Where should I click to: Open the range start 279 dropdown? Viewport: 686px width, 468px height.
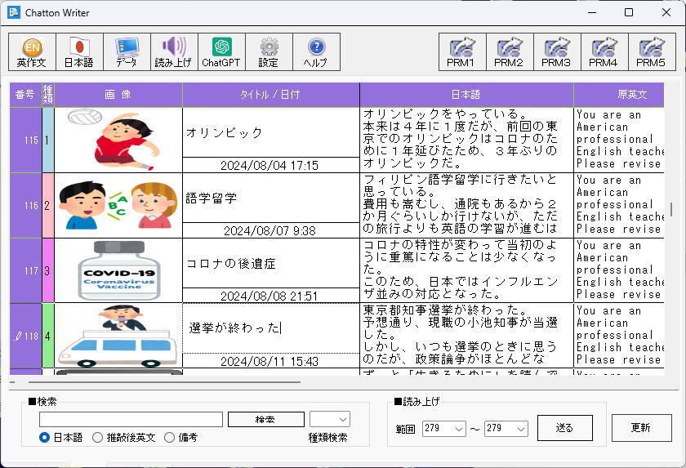[443, 428]
